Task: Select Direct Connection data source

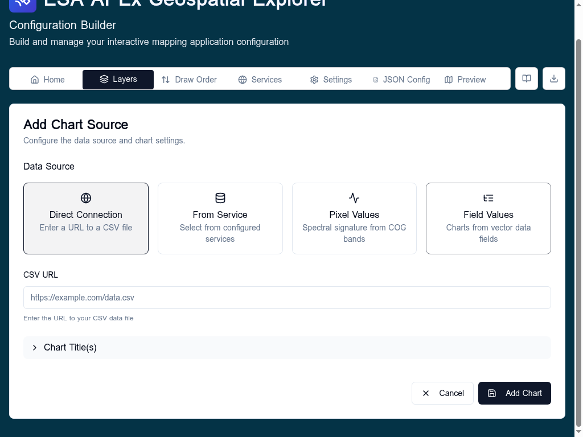Action: (x=86, y=218)
